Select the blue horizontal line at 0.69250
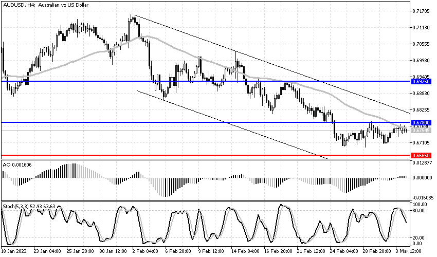Image resolution: width=437 pixels, height=257 pixels. pyautogui.click(x=206, y=81)
